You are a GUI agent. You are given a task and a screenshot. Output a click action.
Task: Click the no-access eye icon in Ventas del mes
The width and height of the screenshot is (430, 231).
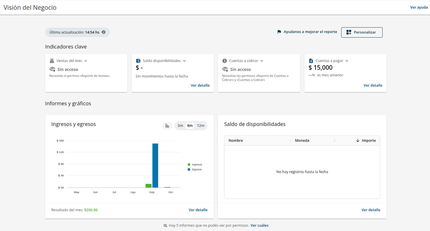pos(52,69)
